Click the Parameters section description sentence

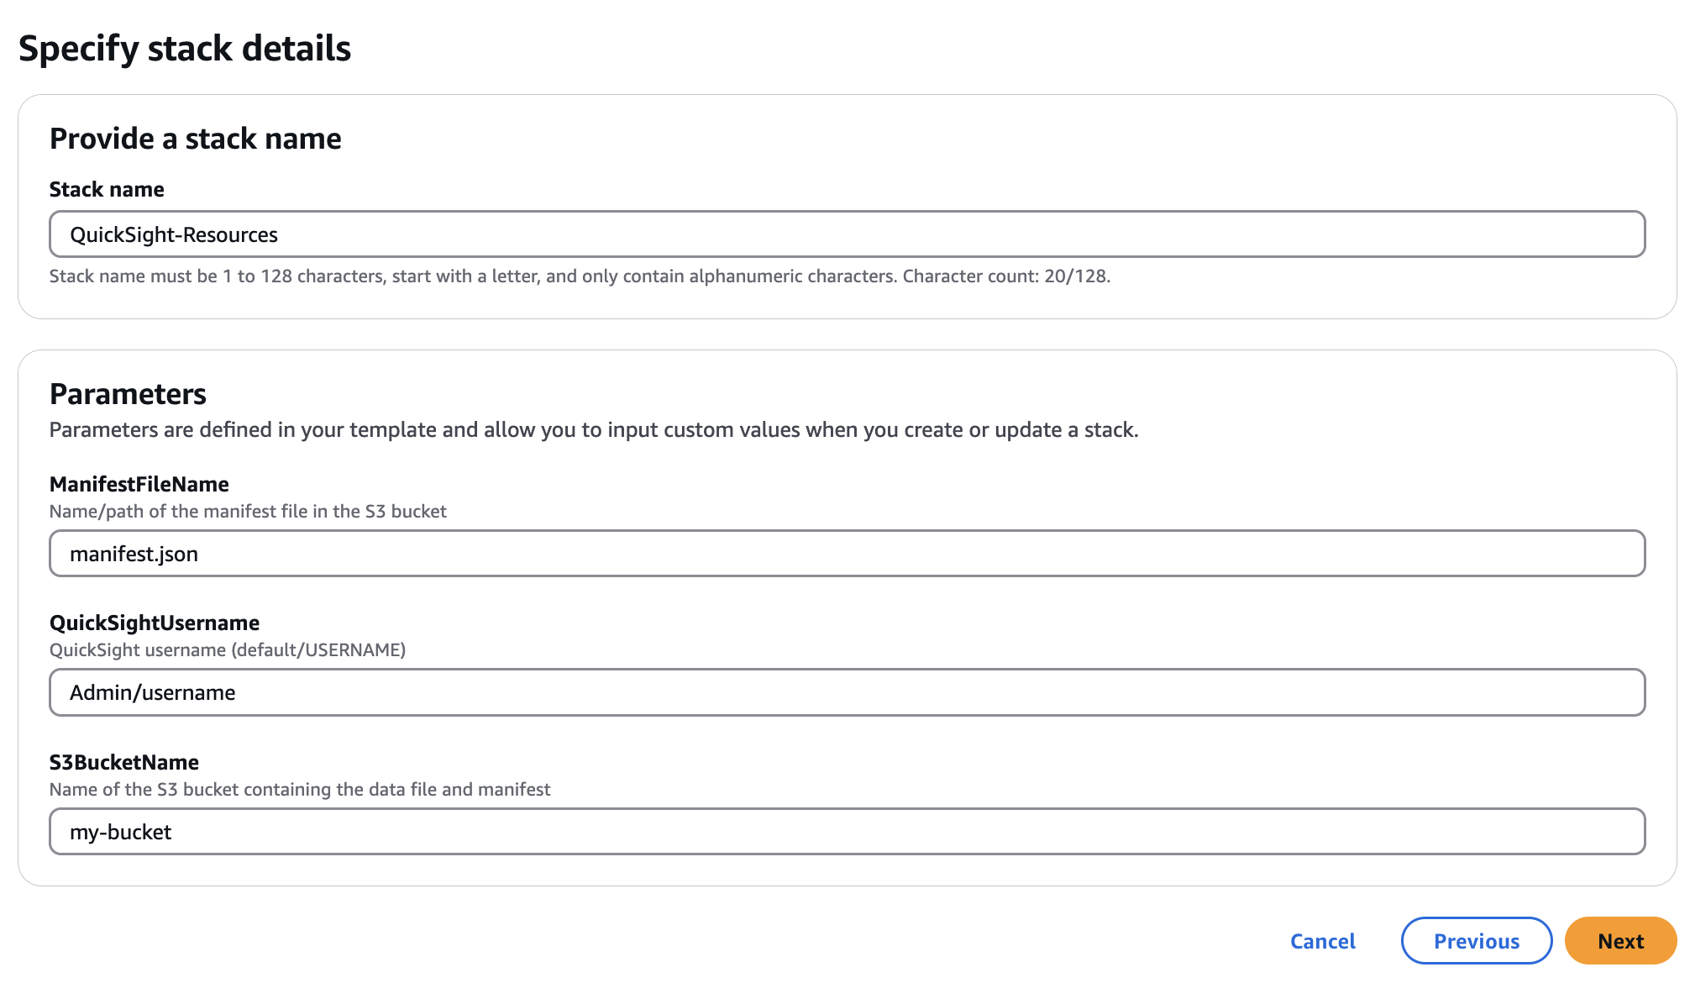[593, 430]
